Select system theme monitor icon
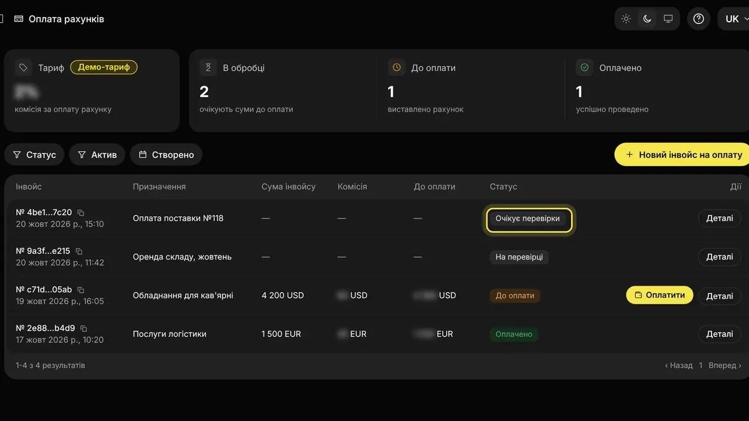 (x=668, y=19)
